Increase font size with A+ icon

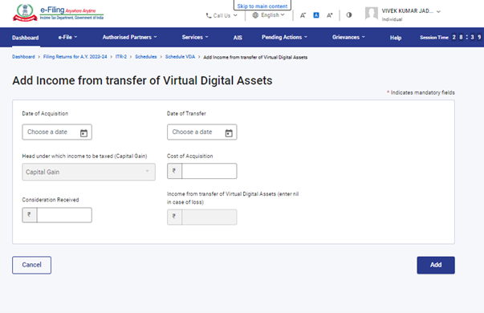(330, 15)
